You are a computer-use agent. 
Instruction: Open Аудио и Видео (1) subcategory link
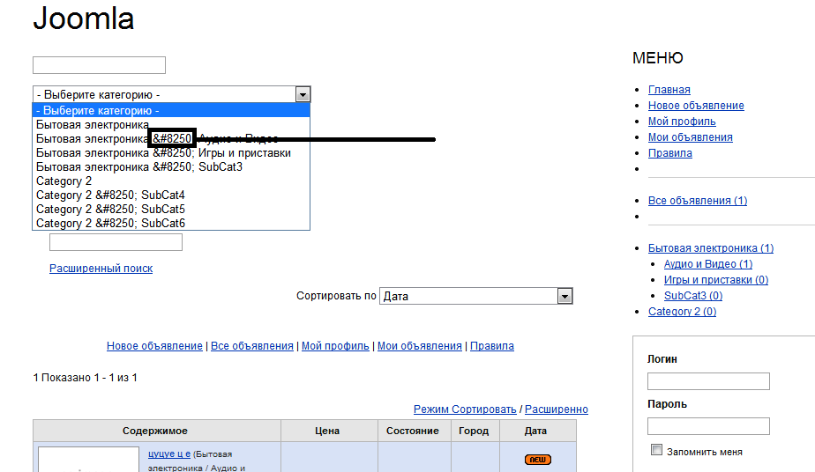[708, 264]
